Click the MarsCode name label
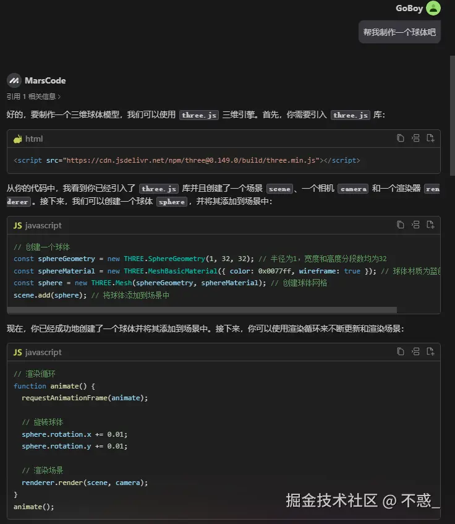 [x=45, y=80]
